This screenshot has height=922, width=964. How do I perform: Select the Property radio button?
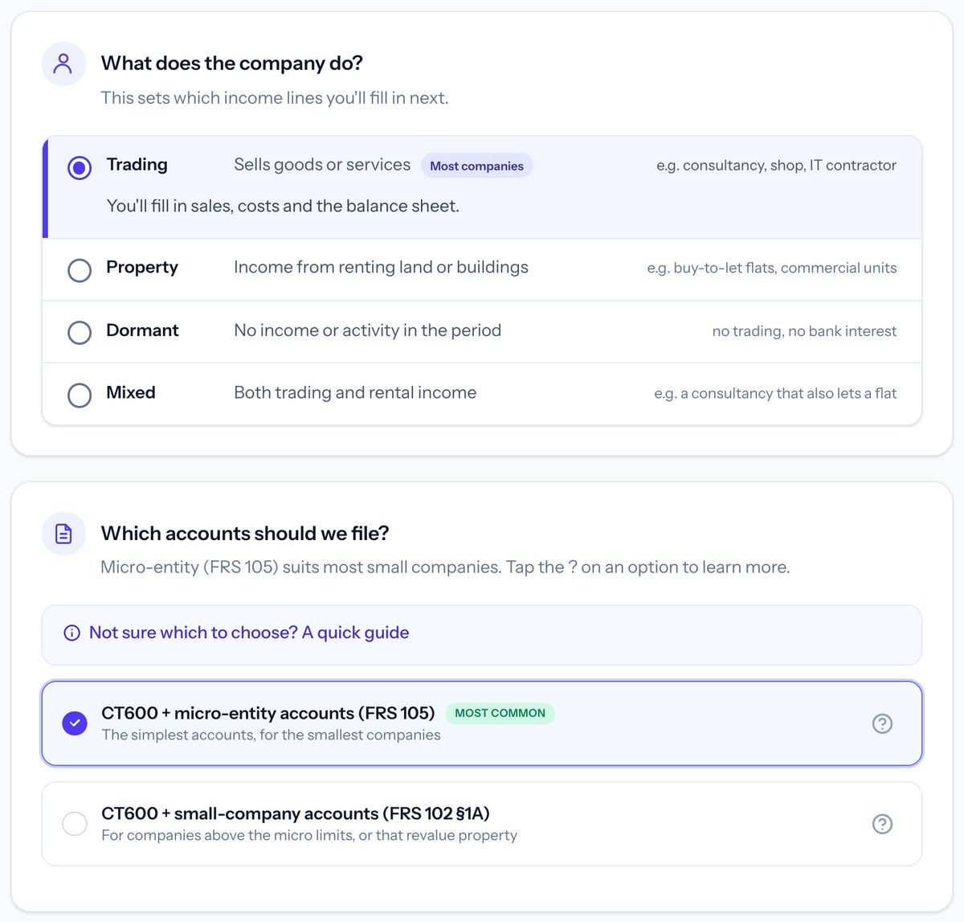click(80, 270)
